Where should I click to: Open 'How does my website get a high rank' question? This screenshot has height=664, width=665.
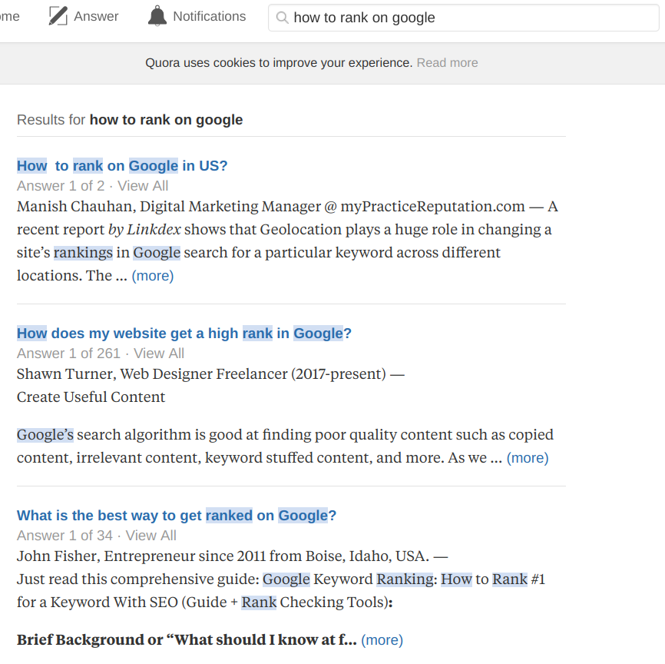tap(184, 334)
